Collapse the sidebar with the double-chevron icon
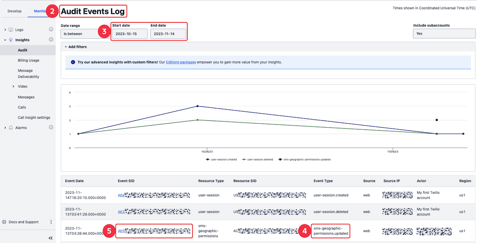This screenshot has width=478, height=243. 50,238
